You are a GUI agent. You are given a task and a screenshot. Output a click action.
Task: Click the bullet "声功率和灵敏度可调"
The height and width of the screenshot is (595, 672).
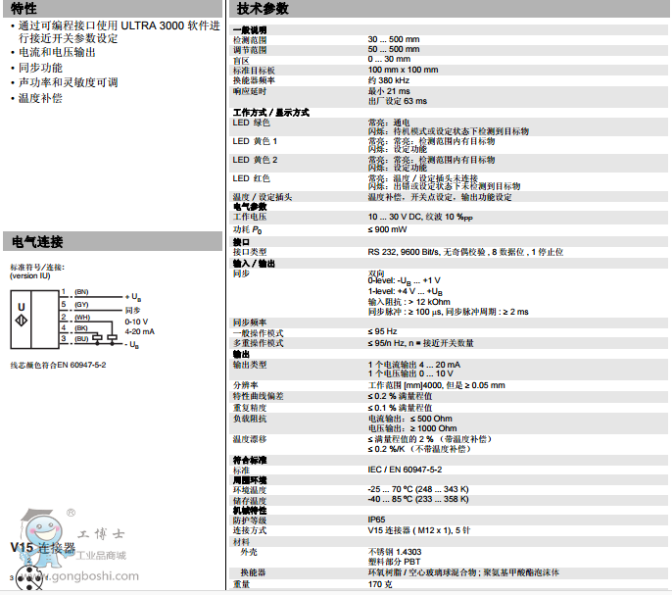[x=68, y=82]
